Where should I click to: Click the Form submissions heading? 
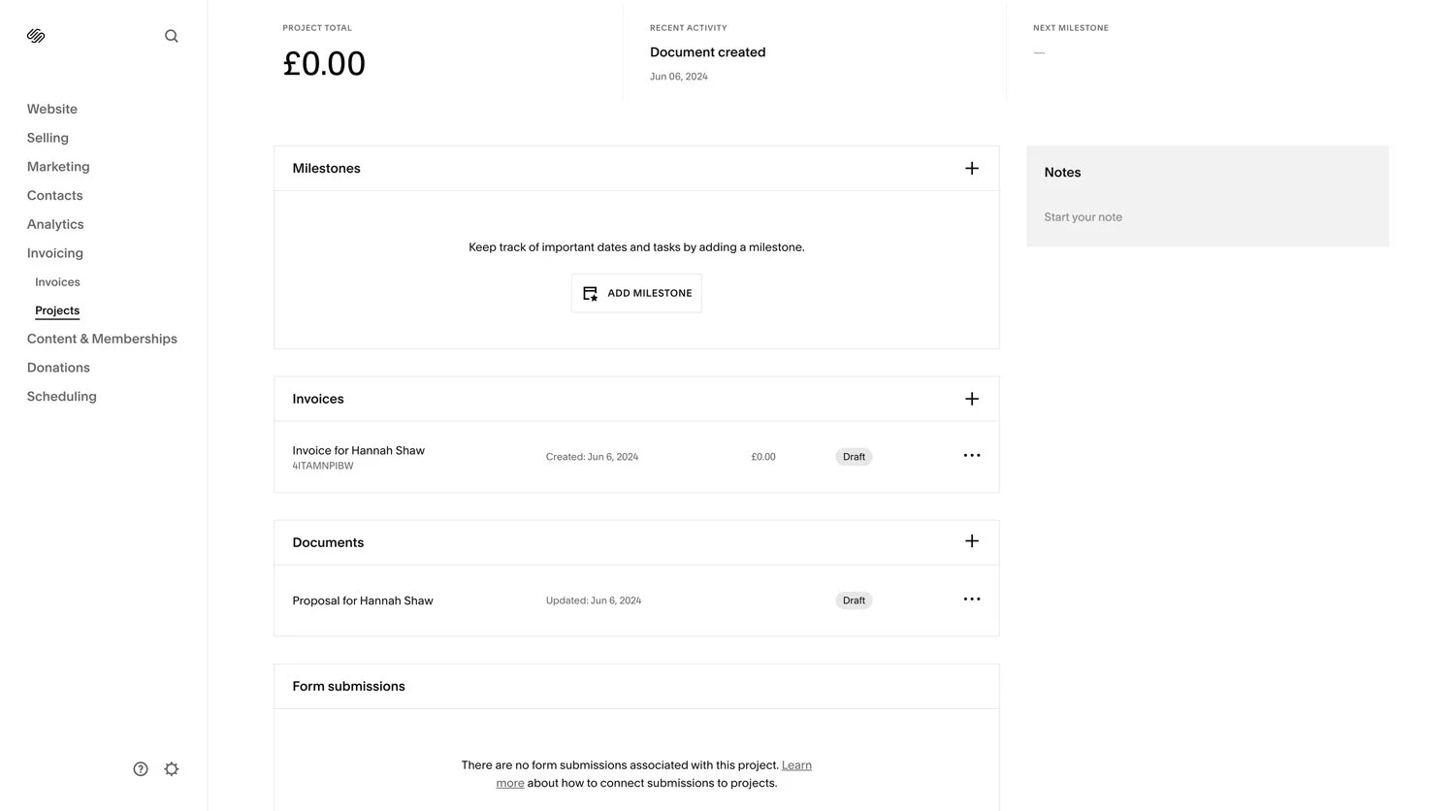coord(349,686)
